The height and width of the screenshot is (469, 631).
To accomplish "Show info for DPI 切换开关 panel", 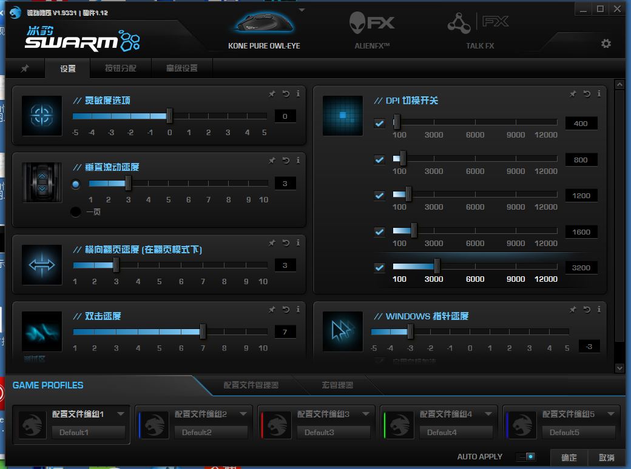I will pos(599,94).
